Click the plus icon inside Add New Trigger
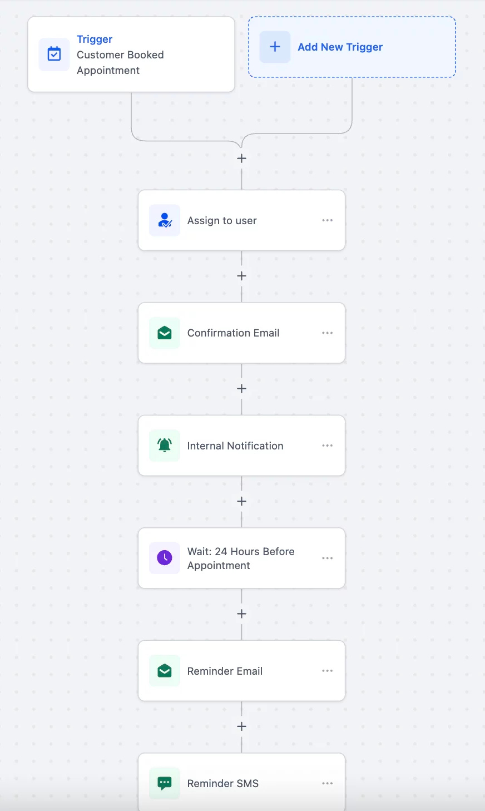This screenshot has width=485, height=811. pos(275,47)
